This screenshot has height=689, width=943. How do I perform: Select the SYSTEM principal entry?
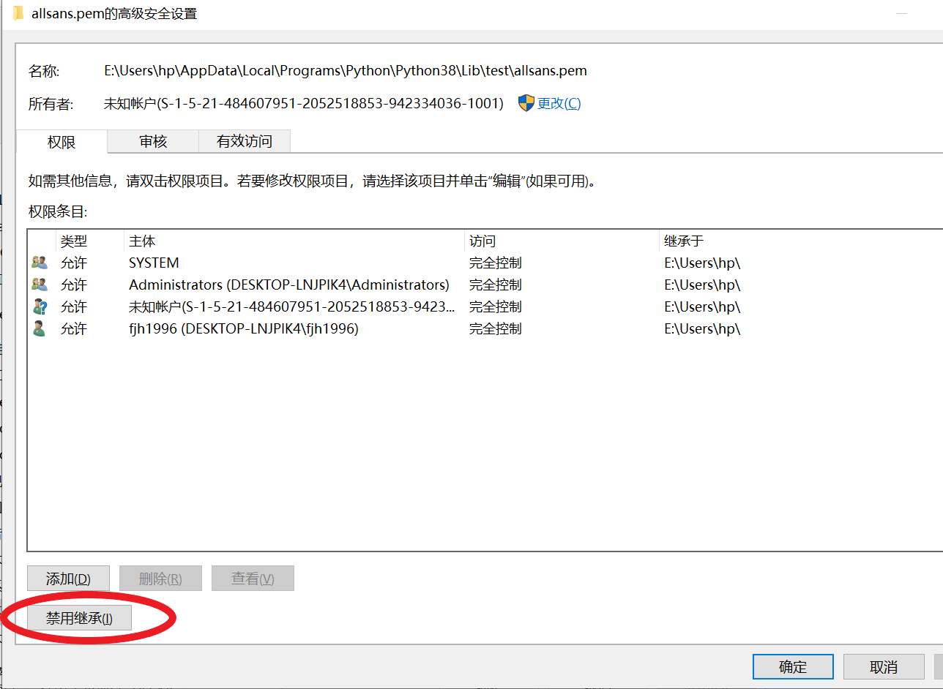click(154, 263)
